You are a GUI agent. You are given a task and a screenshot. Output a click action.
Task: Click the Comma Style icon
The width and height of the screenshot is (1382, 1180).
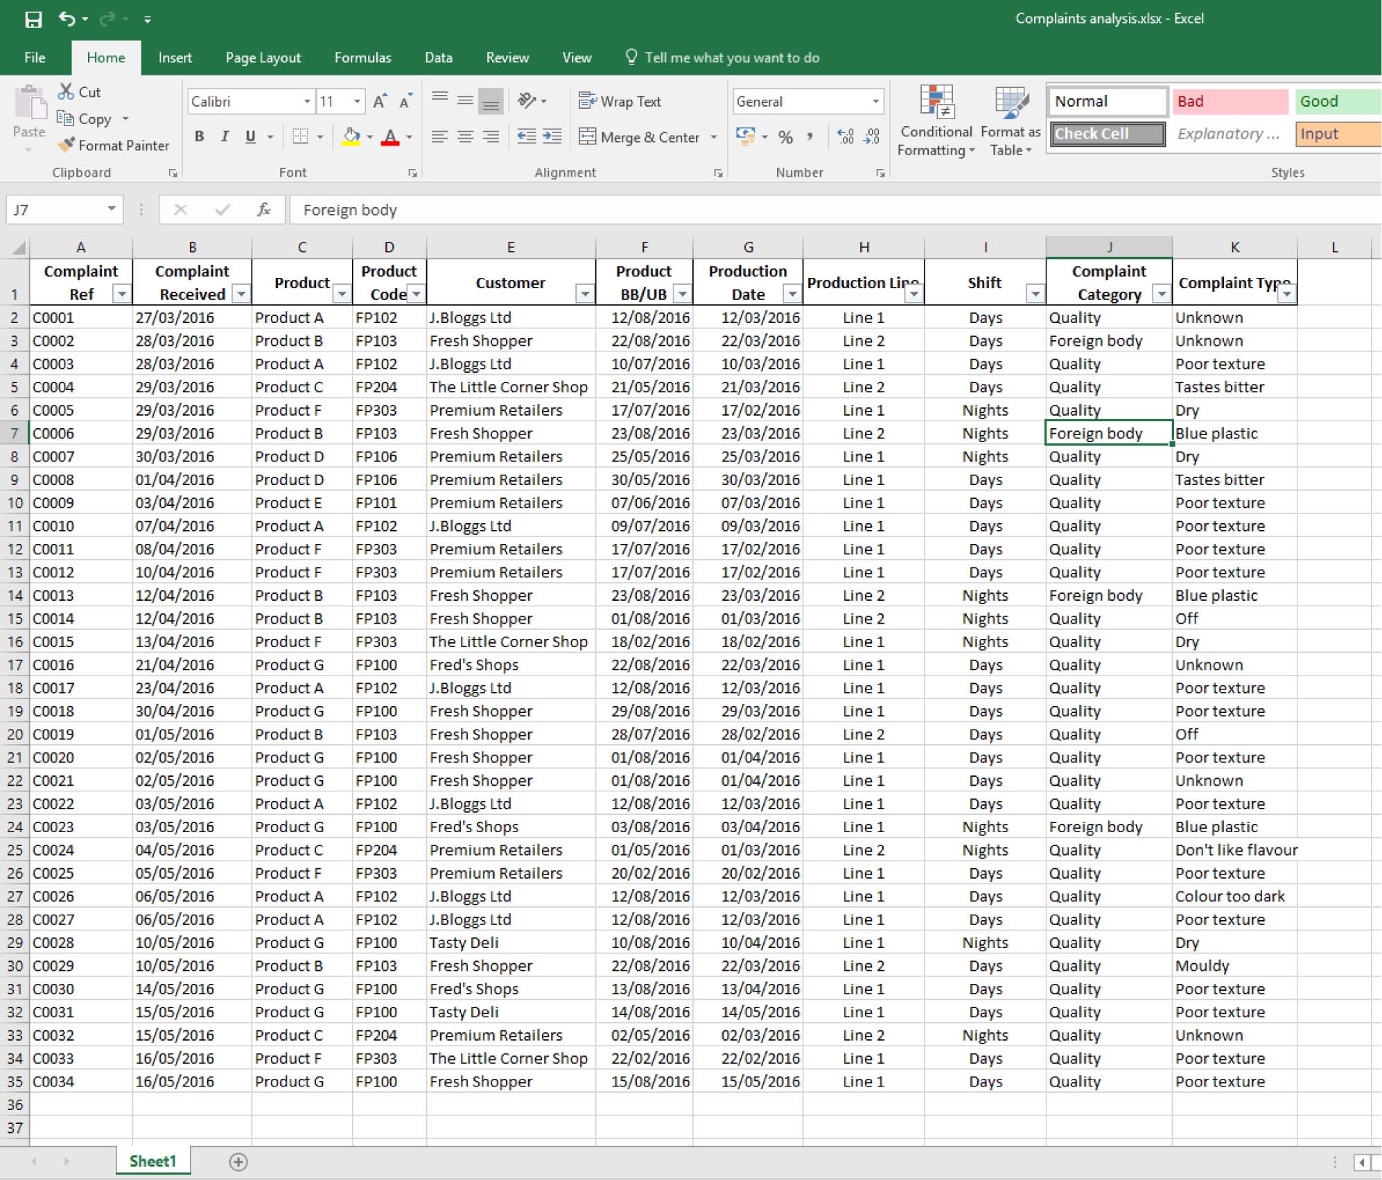810,137
